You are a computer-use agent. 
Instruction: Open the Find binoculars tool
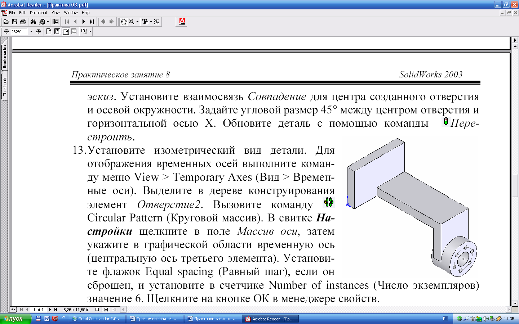(33, 22)
